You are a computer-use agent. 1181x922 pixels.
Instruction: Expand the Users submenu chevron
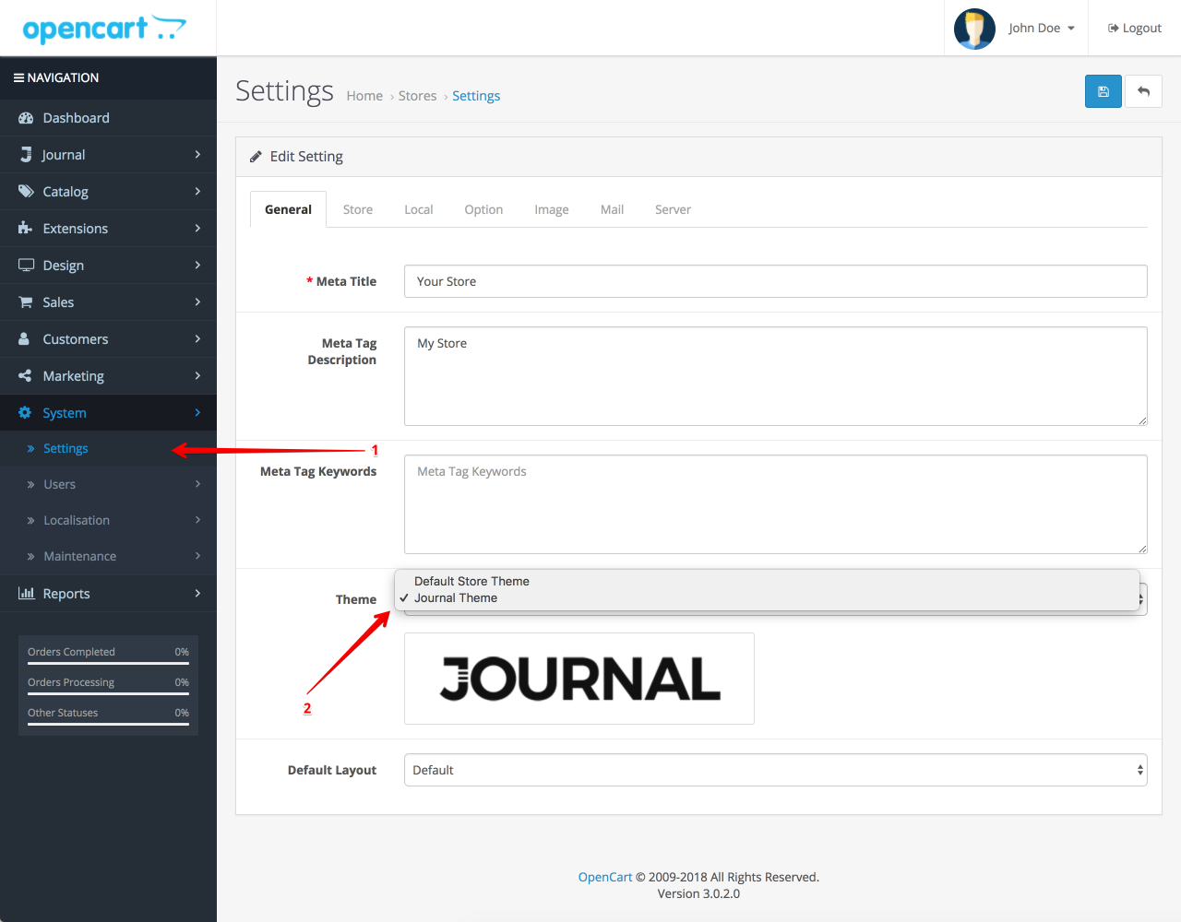click(197, 484)
